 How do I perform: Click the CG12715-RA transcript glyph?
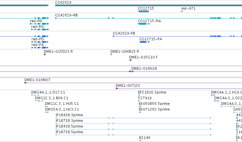144,24
